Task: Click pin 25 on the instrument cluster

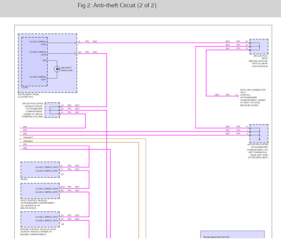Action: [80, 52]
